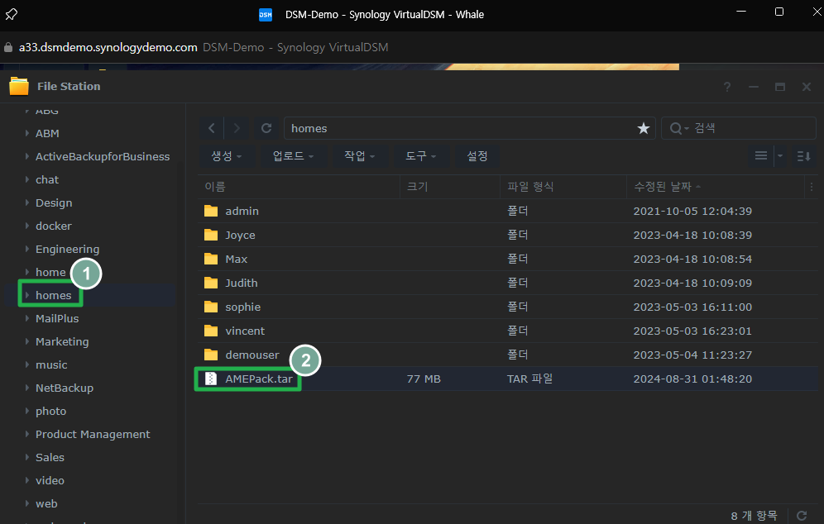The height and width of the screenshot is (524, 824).
Task: Reload list with bottom refresh icon
Action: (801, 515)
